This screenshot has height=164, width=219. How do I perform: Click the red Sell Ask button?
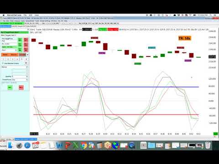click(26, 45)
